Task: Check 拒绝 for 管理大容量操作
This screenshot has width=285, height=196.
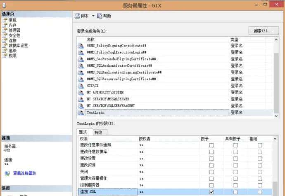Action: (260, 179)
